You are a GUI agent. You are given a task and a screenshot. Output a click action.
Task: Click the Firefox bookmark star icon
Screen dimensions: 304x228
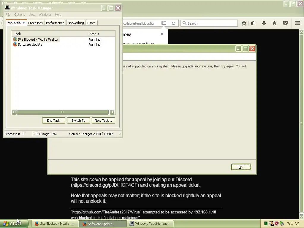click(x=244, y=23)
